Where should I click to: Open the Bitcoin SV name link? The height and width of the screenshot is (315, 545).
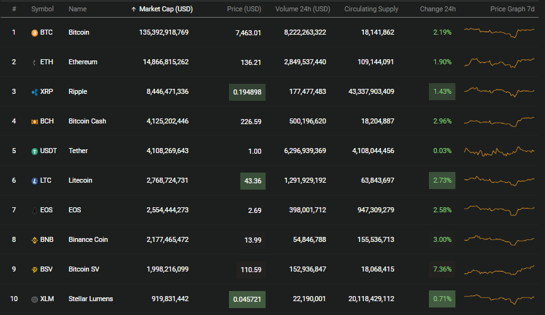point(84,269)
